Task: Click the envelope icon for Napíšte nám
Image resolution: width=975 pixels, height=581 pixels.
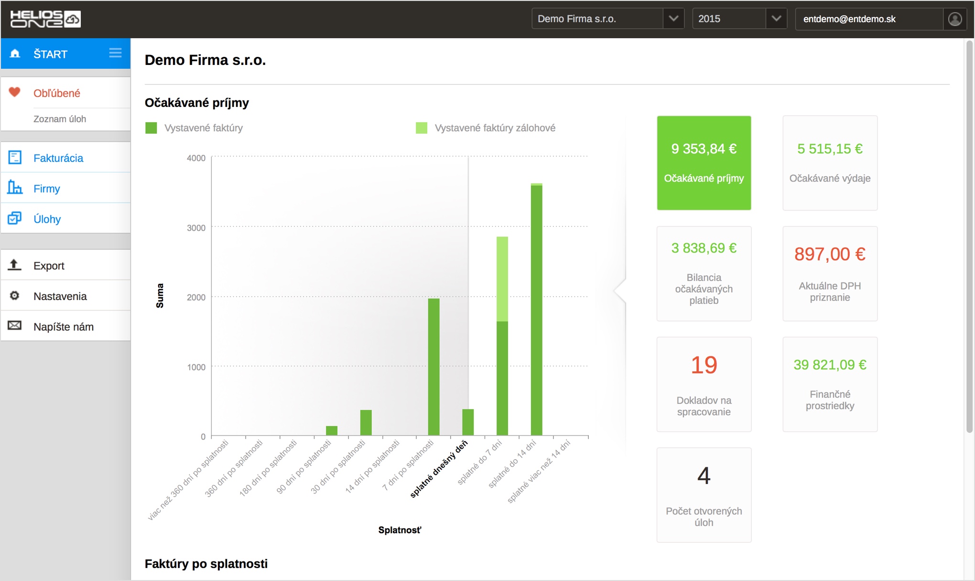Action: [x=15, y=326]
